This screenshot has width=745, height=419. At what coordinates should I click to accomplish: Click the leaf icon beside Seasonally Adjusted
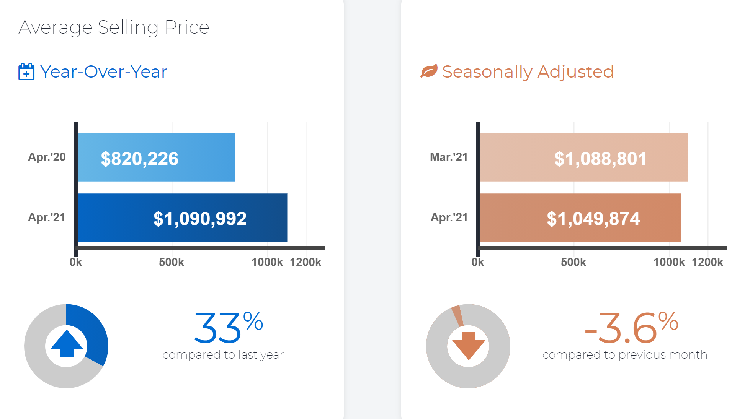(x=429, y=71)
